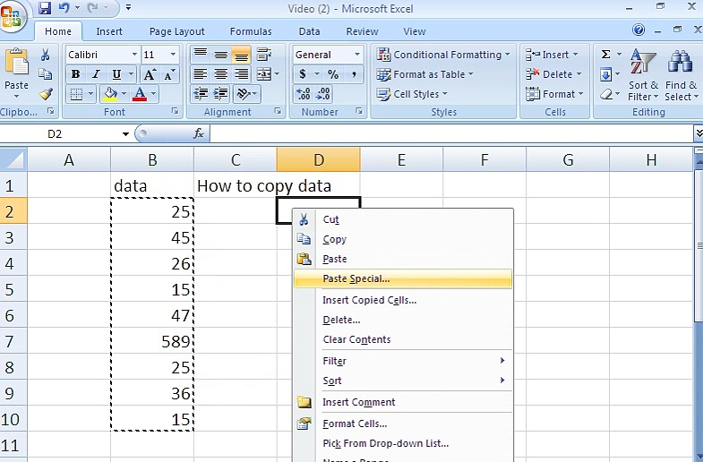Image resolution: width=703 pixels, height=462 pixels.
Task: Open Font group dialog launcher
Action: 176,111
